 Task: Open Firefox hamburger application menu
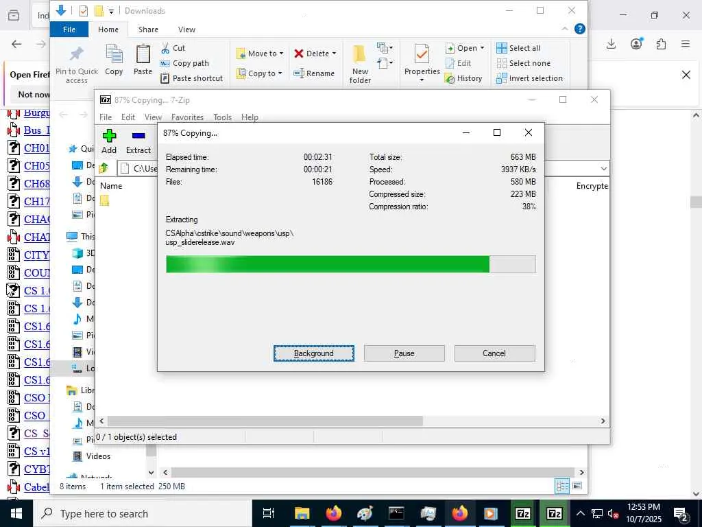point(686,43)
